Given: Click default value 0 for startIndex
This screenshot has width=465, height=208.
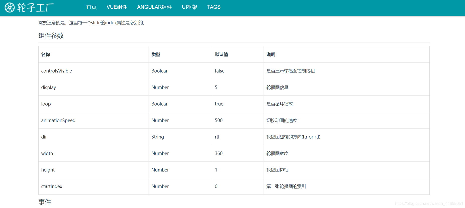Looking at the screenshot, I should pos(216,186).
